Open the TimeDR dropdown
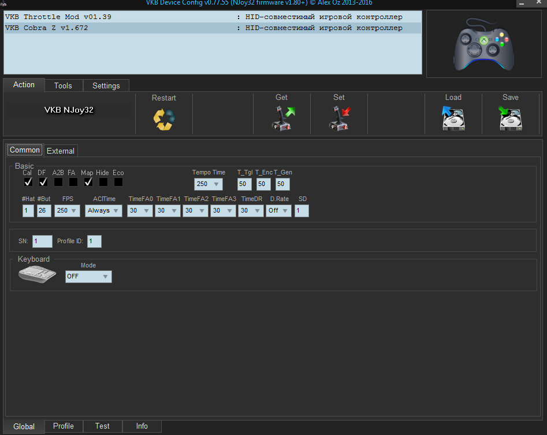Image resolution: width=547 pixels, height=435 pixels. pyautogui.click(x=251, y=211)
